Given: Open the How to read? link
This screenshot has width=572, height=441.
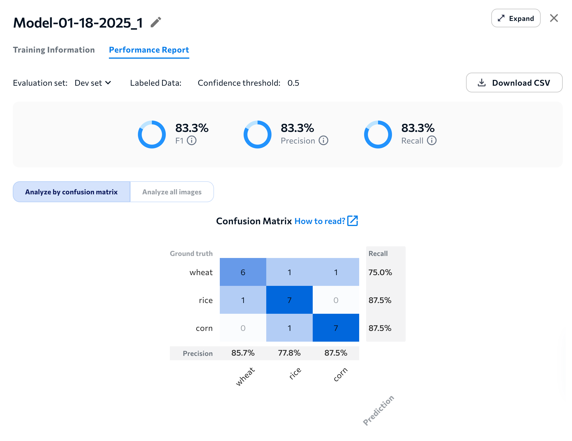Looking at the screenshot, I should [x=320, y=221].
